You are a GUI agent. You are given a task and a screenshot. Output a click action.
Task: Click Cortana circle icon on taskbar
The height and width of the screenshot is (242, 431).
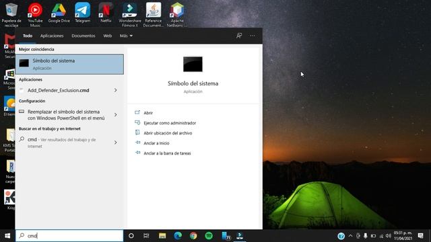point(131,236)
